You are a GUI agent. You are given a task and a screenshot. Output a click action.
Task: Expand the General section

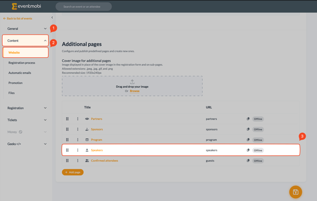click(26, 29)
